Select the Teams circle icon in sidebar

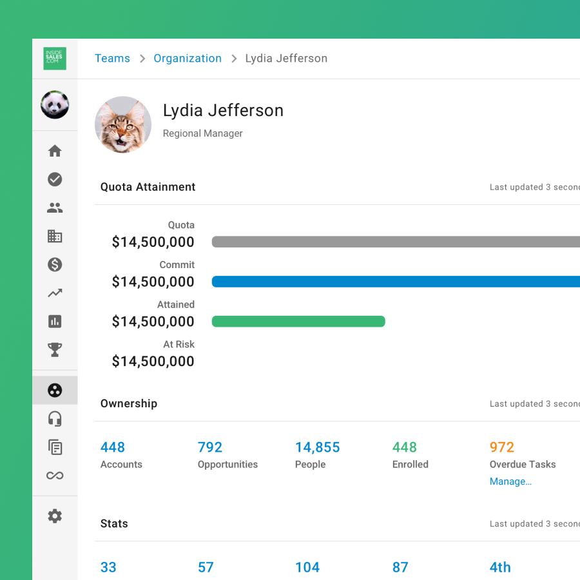[55, 391]
